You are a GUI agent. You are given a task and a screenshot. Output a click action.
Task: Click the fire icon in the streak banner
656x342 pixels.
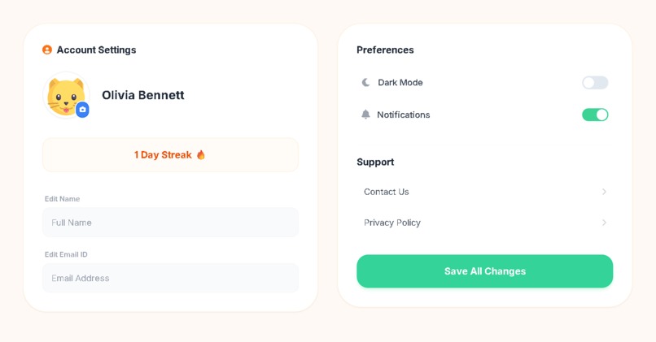tap(201, 155)
